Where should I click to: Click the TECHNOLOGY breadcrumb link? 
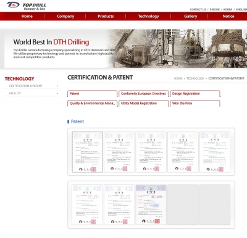click(x=195, y=78)
